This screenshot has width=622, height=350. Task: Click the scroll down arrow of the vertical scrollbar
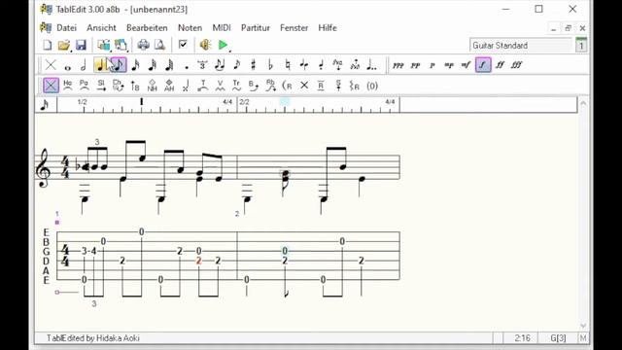pos(583,326)
